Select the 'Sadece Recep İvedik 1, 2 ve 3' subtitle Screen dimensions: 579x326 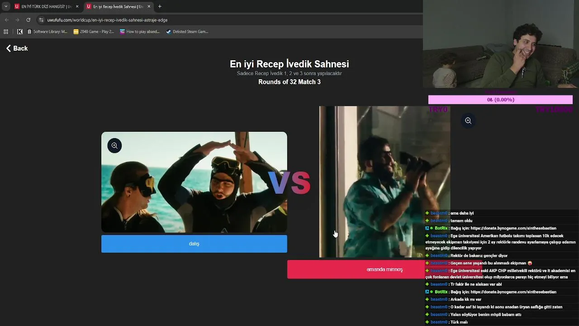[x=289, y=73]
